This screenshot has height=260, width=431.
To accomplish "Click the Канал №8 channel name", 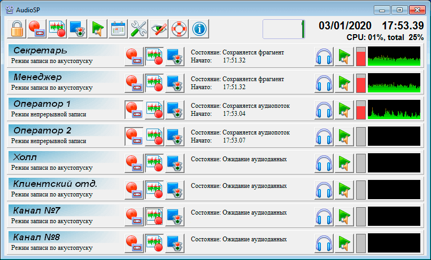I will click(36, 237).
